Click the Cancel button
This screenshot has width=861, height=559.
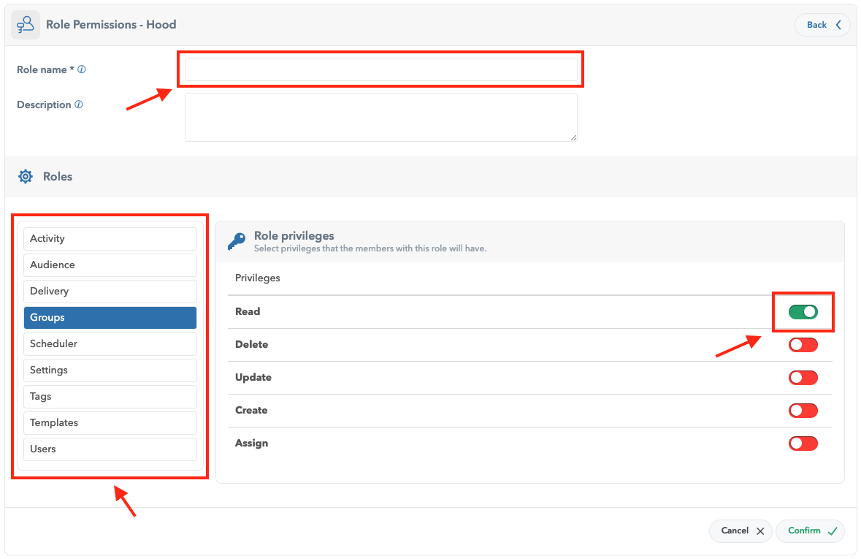(741, 531)
